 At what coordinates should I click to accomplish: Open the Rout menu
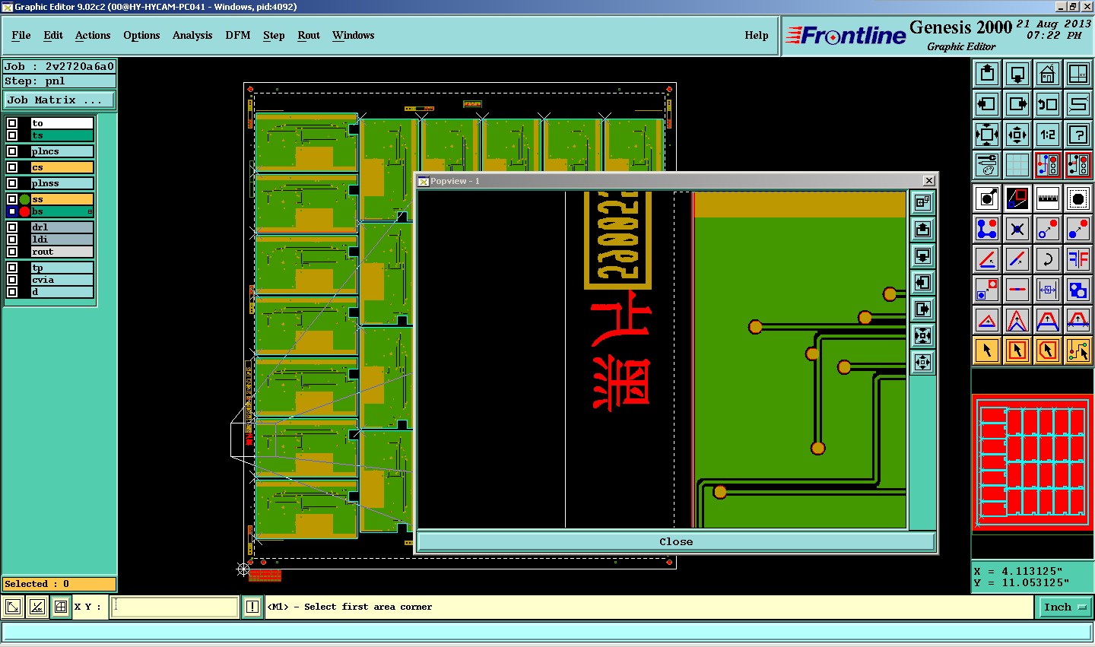[309, 35]
